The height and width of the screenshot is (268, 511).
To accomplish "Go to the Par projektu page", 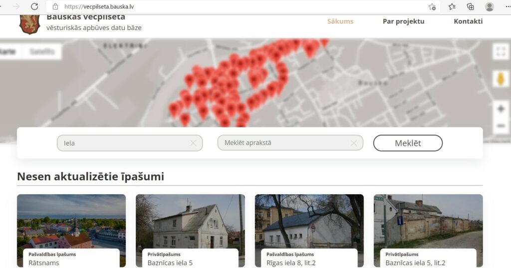I will (403, 21).
